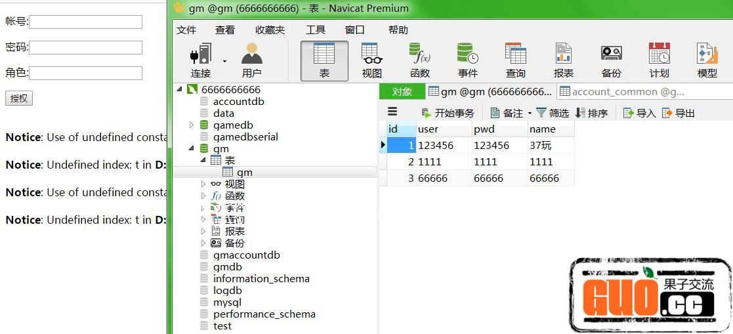This screenshot has width=733, height=334.
Task: Select the information_schema database
Action: click(261, 279)
